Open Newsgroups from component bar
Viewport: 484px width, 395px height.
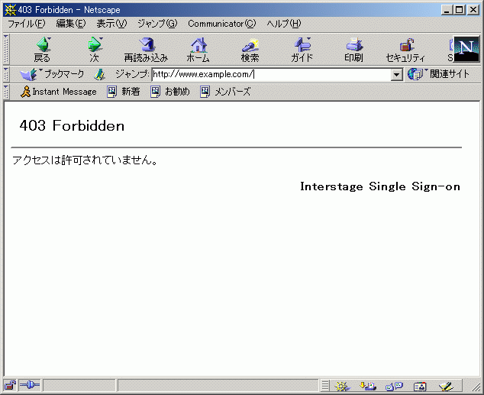(x=394, y=386)
